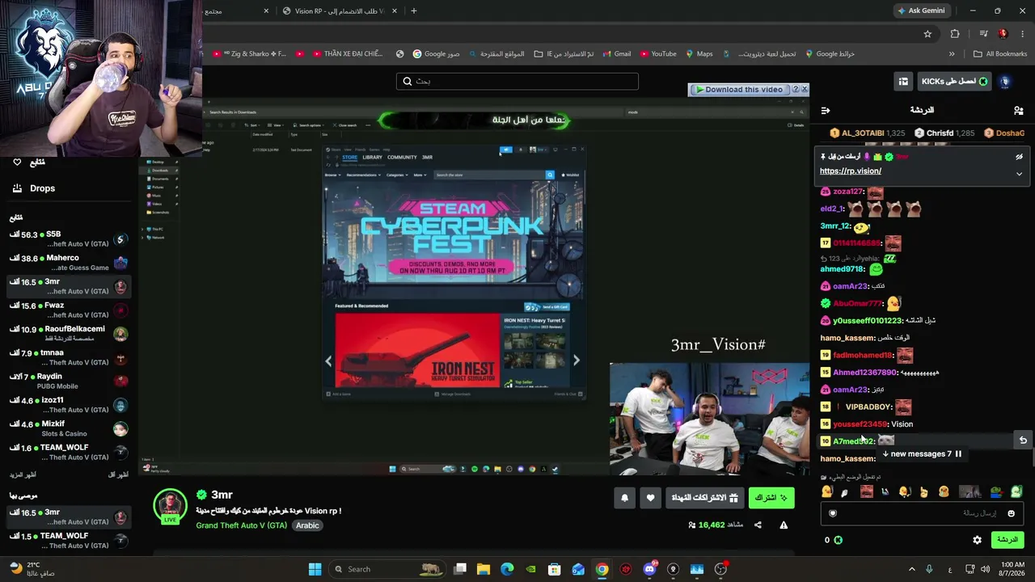Open the Kick store icon button

pyautogui.click(x=903, y=82)
